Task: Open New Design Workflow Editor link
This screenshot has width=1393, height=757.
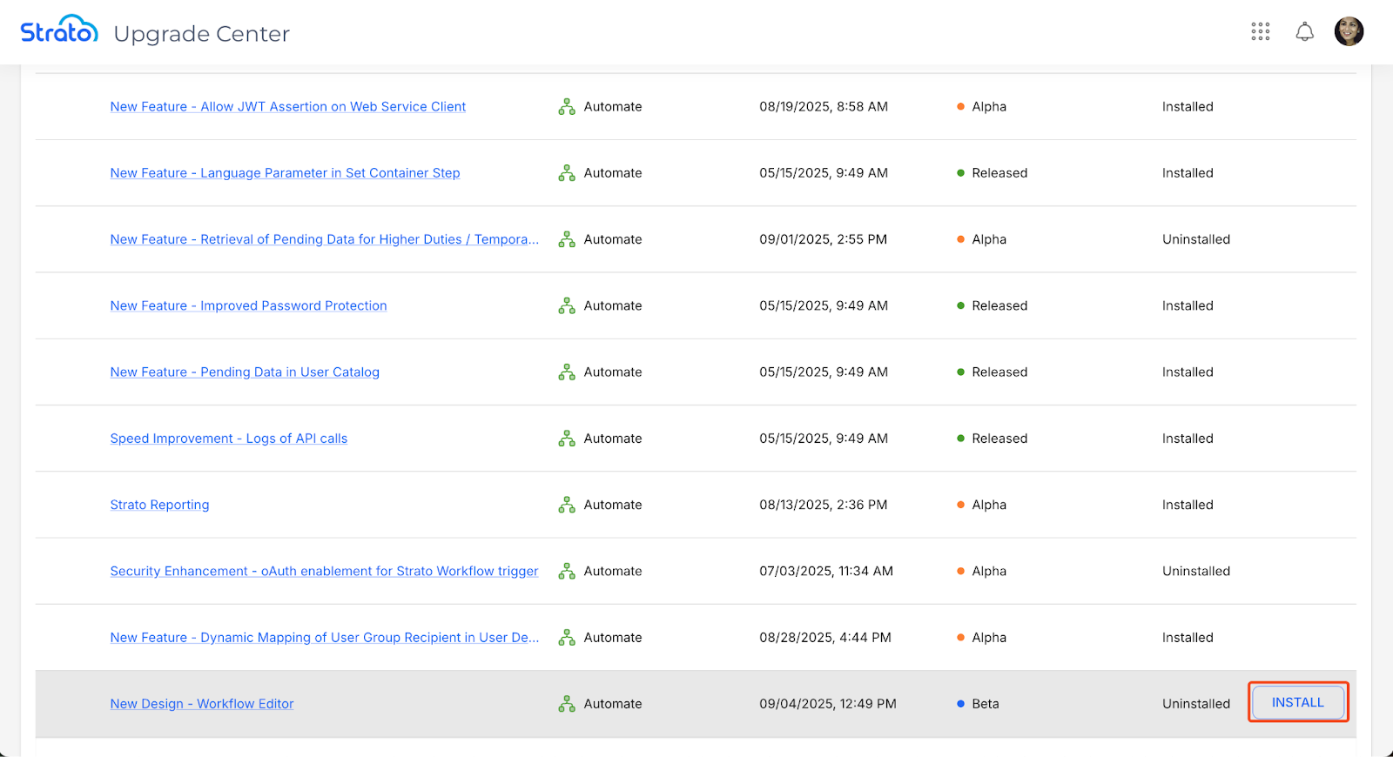Action: pos(202,704)
